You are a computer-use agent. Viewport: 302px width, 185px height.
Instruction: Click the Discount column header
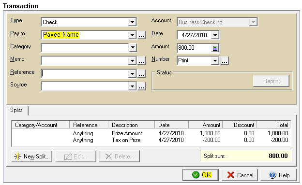tap(240, 125)
